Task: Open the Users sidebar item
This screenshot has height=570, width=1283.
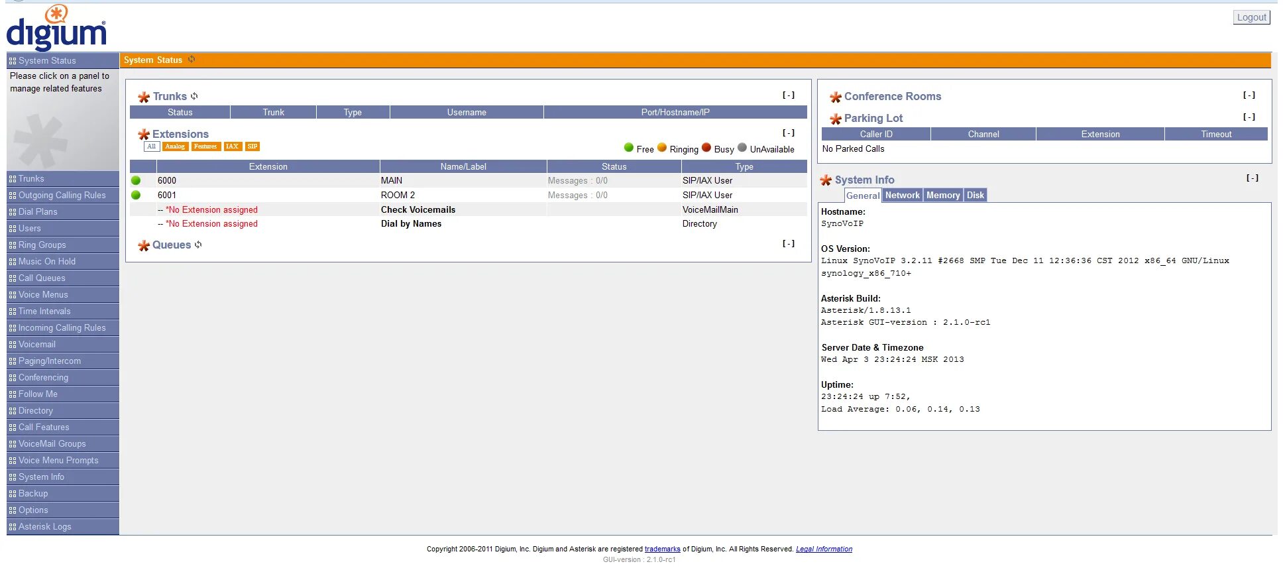Action: pyautogui.click(x=63, y=229)
